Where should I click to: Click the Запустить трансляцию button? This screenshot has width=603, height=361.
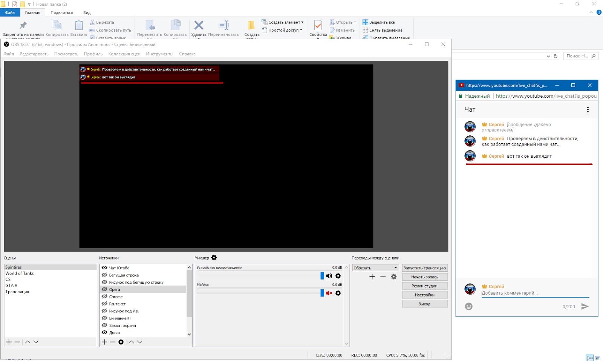tap(425, 268)
